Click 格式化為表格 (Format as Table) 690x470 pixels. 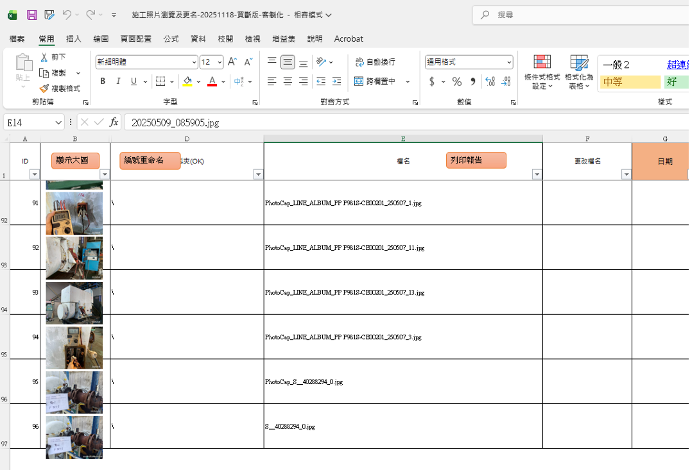click(580, 72)
